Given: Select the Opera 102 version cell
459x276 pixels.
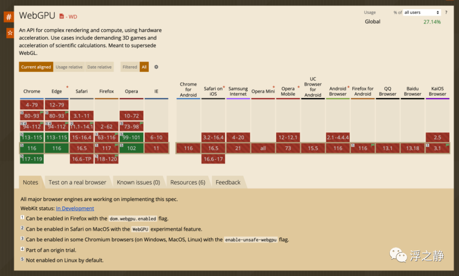Looking at the screenshot, I should (x=131, y=148).
